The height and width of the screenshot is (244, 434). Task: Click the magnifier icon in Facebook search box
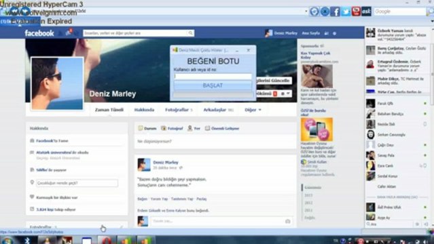(x=190, y=33)
